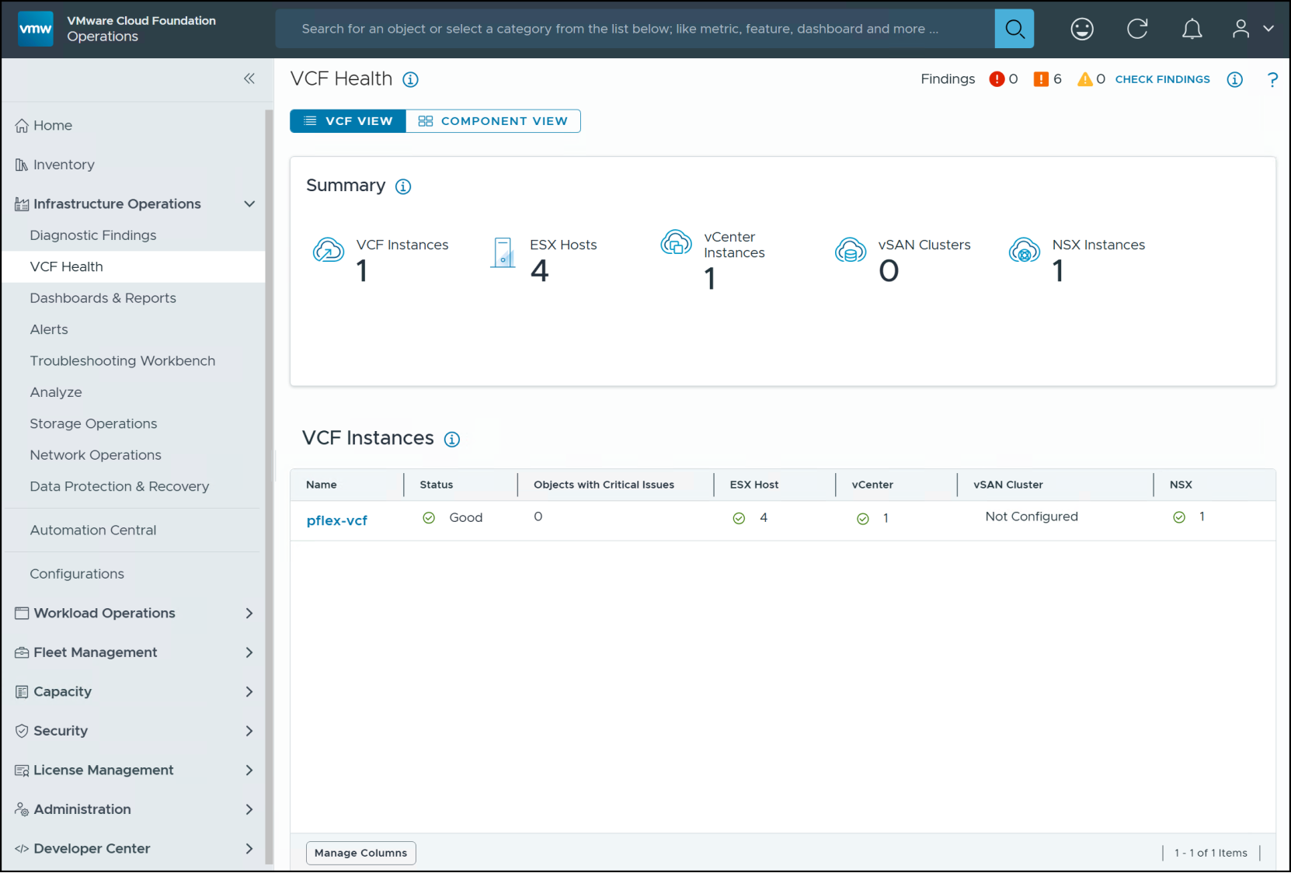Screen dimensions: 1291x873
Task: Click the sidebar vertical scrollbar
Action: click(270, 486)
